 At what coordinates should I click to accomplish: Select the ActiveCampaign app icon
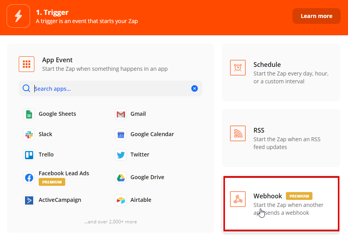(x=29, y=200)
